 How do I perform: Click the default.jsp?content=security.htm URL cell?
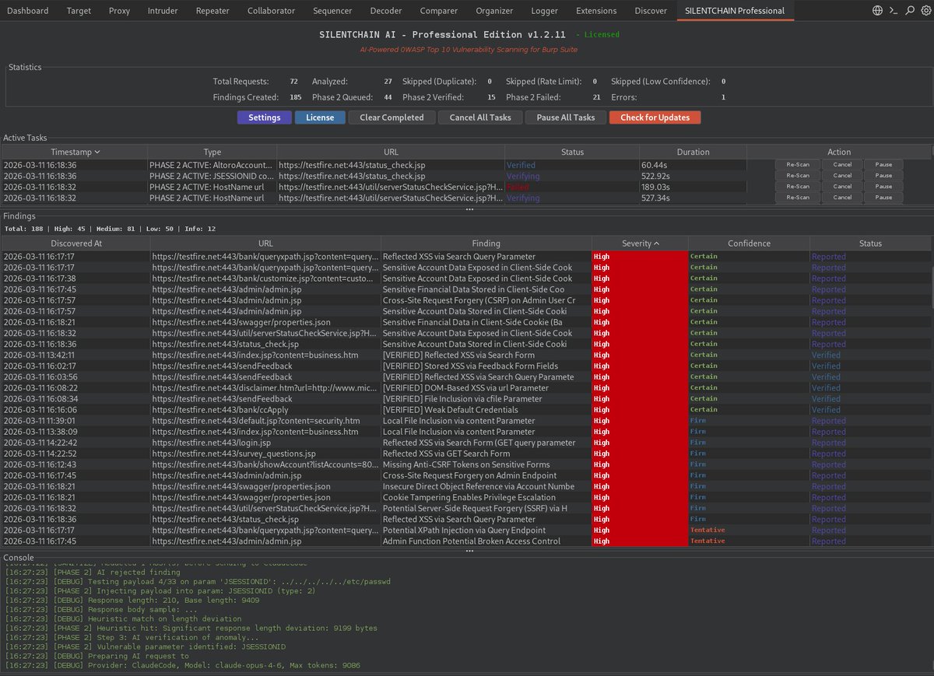265,421
